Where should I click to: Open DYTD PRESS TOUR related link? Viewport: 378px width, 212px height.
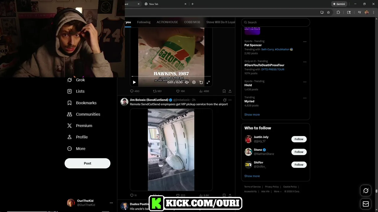pos(273,69)
